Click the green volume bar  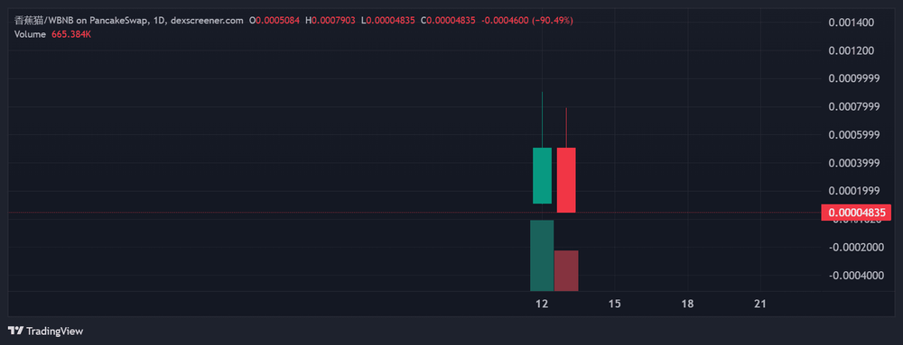point(542,256)
